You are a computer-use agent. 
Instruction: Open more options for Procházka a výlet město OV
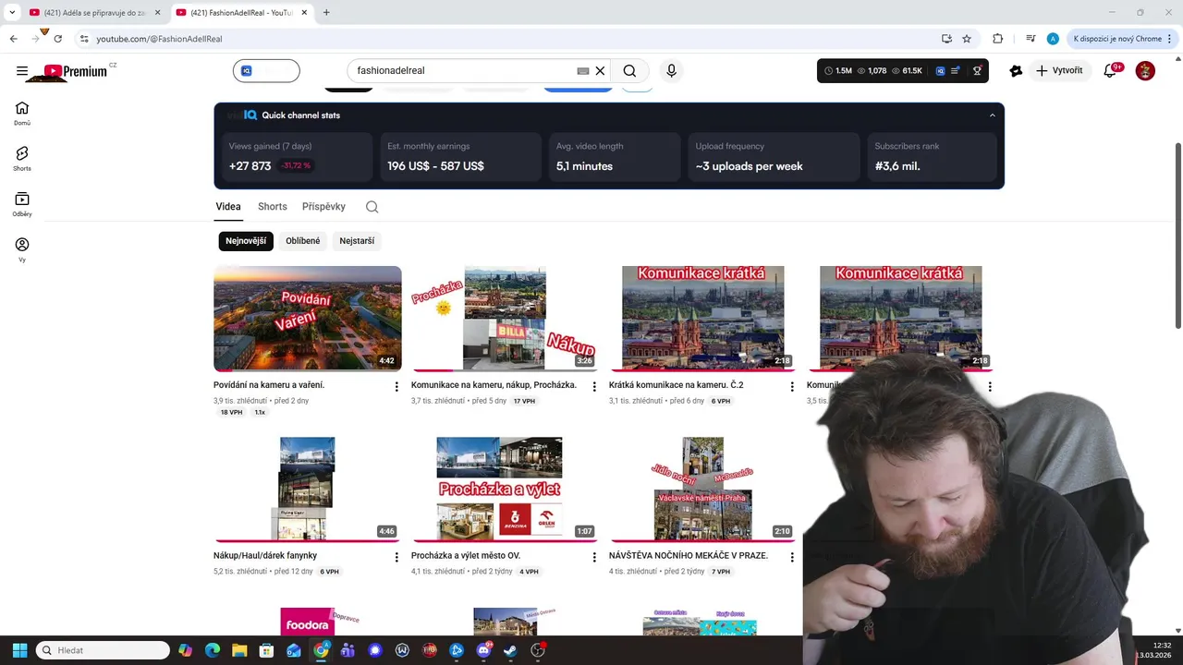tap(594, 558)
